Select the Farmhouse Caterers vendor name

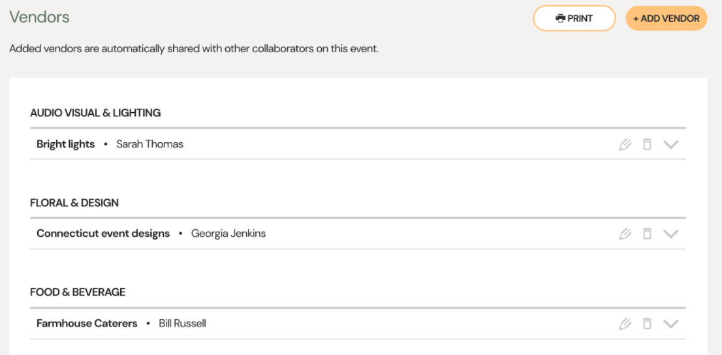point(87,323)
